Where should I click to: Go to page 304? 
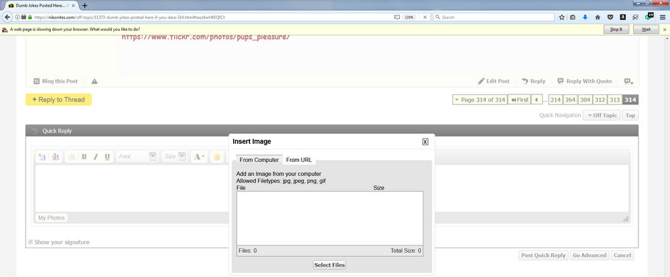[585, 100]
